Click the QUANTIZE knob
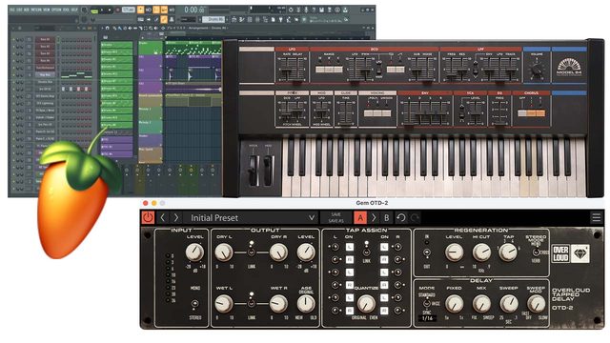 coord(366,304)
